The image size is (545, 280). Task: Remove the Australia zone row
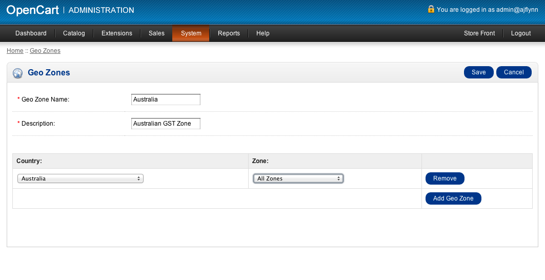pyautogui.click(x=445, y=178)
